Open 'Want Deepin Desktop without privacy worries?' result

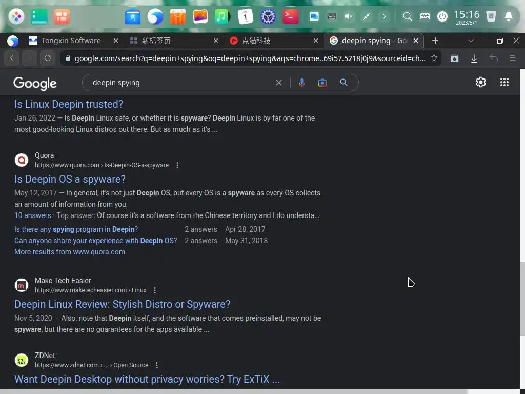[x=147, y=379]
